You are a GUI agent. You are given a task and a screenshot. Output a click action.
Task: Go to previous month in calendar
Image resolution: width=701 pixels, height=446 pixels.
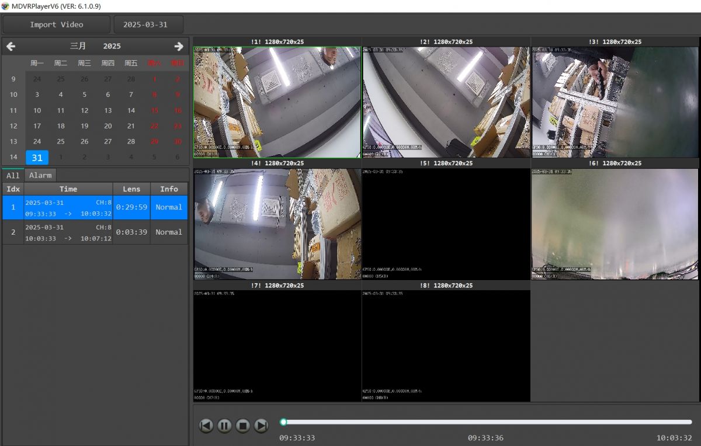coord(11,46)
